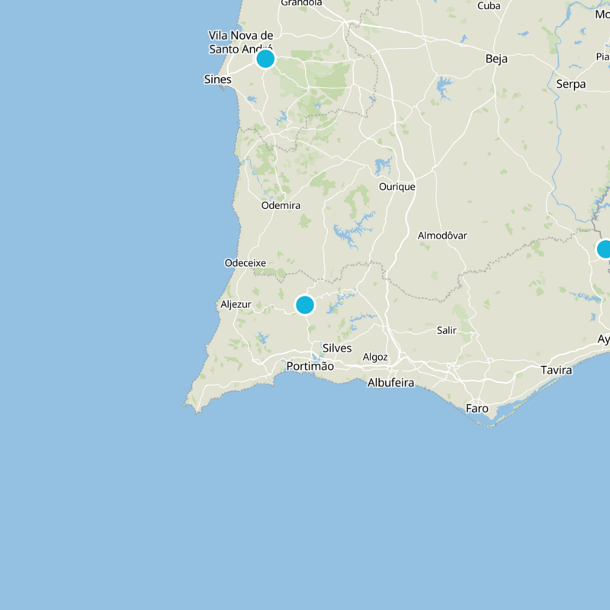Image resolution: width=610 pixels, height=610 pixels.
Task: Select the Albufeira place name
Action: tap(390, 381)
